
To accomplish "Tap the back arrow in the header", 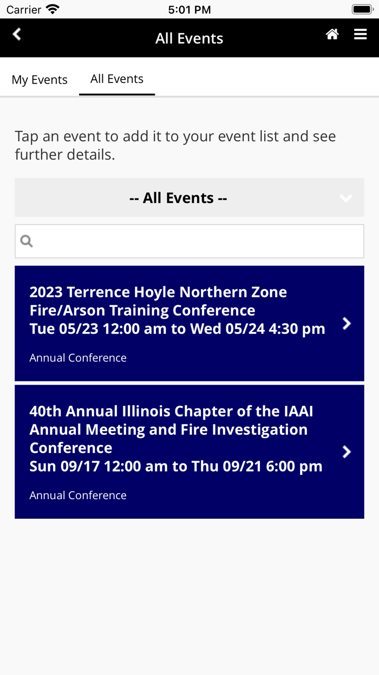I will (x=16, y=34).
